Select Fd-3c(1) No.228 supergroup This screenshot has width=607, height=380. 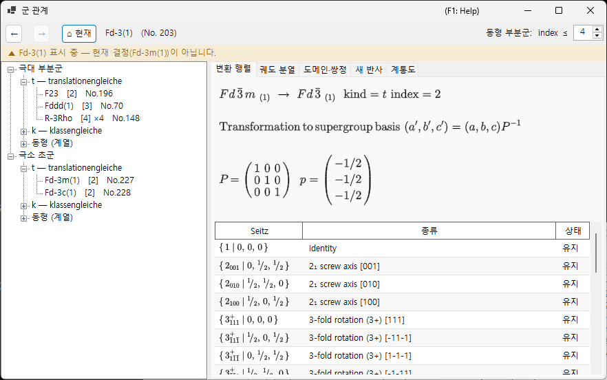tap(87, 193)
